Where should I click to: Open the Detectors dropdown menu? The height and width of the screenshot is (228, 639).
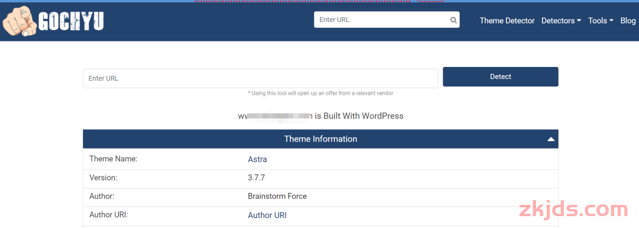pos(561,20)
